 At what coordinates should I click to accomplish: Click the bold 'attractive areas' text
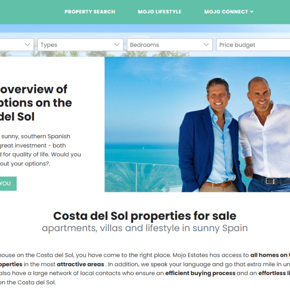pyautogui.click(x=80, y=264)
